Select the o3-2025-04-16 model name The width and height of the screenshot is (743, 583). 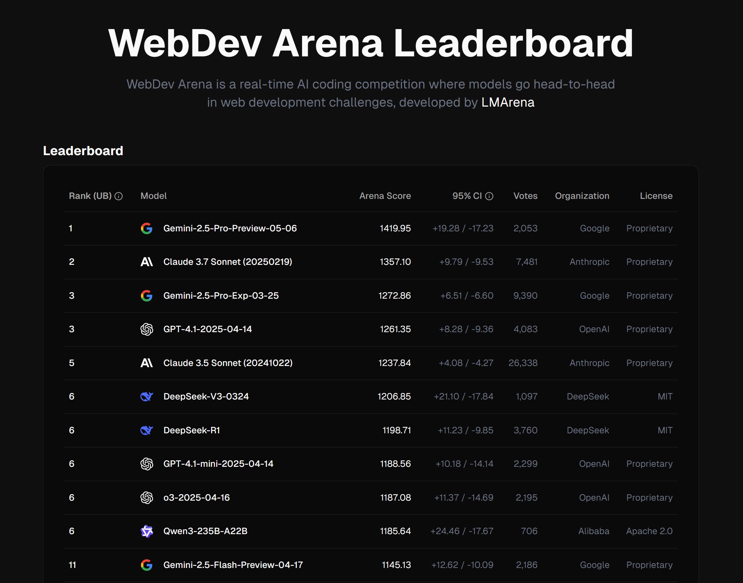196,498
